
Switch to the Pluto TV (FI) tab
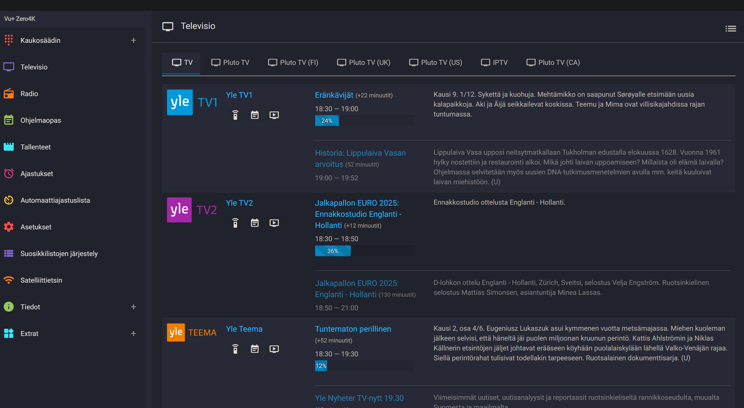pos(293,63)
